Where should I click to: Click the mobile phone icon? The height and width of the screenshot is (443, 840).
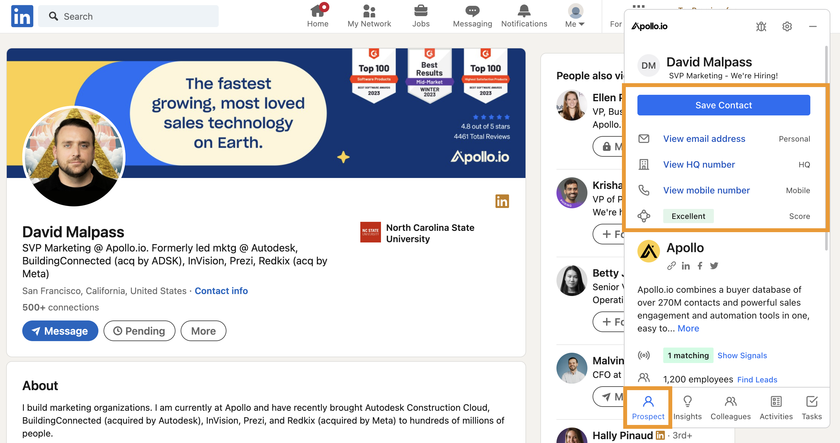click(x=643, y=190)
